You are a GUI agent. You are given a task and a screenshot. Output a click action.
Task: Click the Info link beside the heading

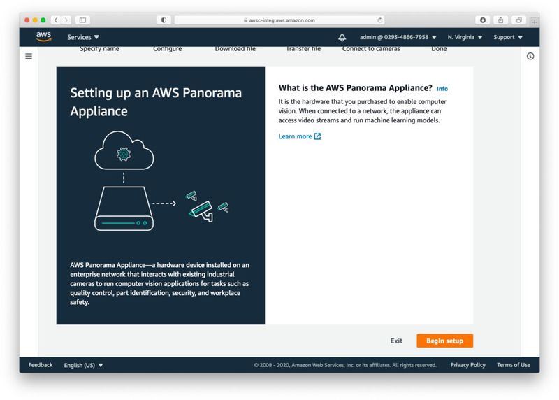442,89
